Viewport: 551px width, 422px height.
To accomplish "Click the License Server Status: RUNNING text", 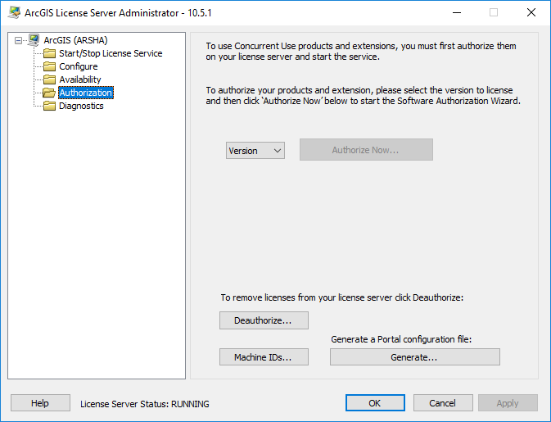I will [145, 404].
